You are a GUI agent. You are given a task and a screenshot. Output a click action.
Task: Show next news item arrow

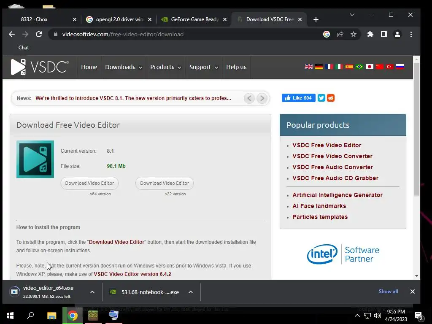click(262, 98)
